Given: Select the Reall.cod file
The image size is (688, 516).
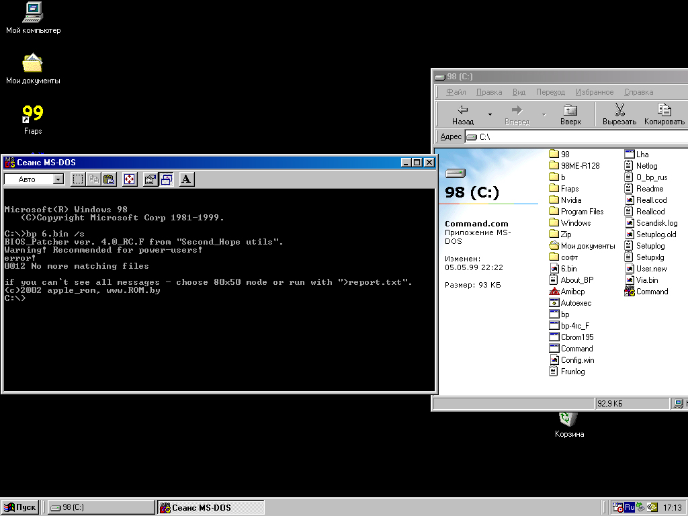Looking at the screenshot, I should pyautogui.click(x=646, y=200).
